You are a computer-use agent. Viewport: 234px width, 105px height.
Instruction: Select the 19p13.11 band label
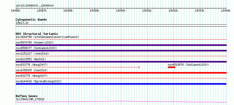(22, 23)
